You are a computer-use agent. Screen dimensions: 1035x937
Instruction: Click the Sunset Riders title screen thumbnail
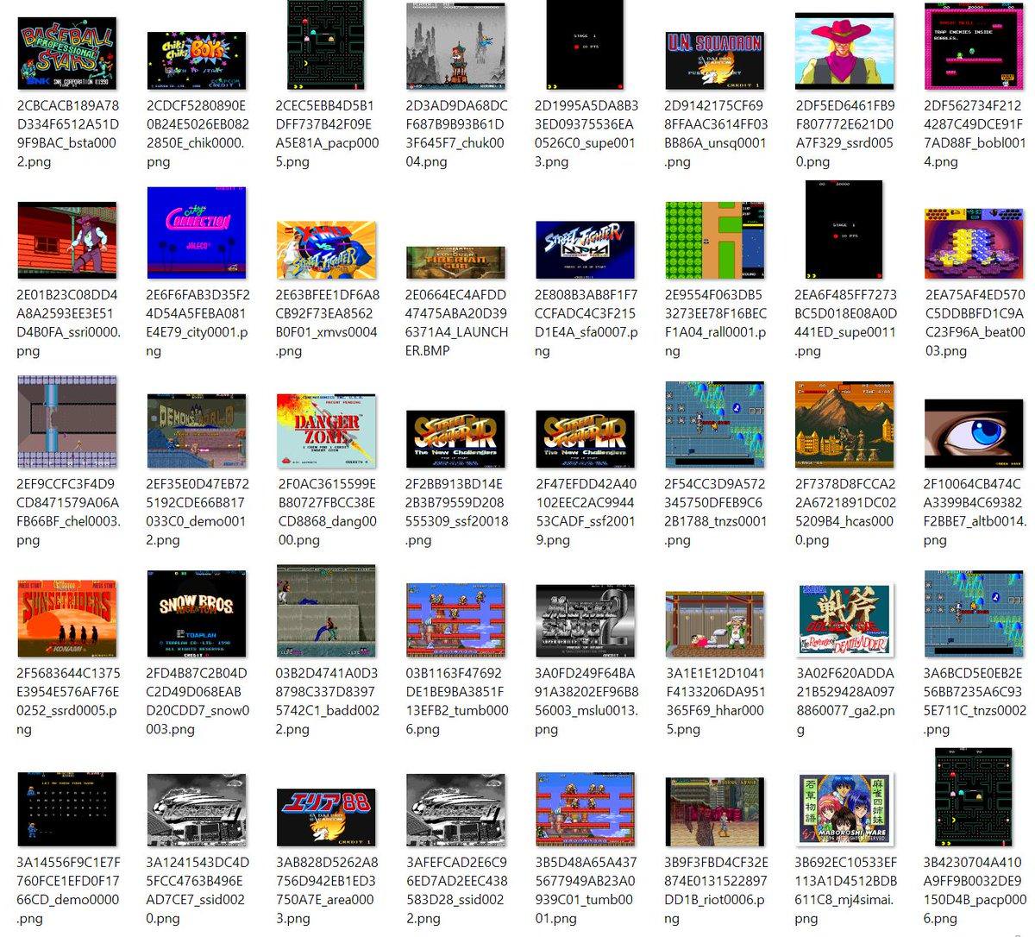[67, 619]
